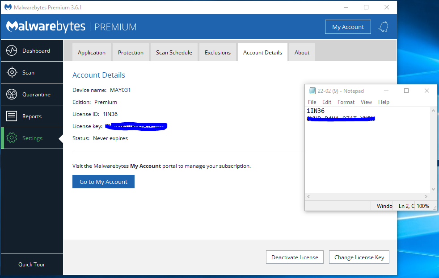Click Notepad horizontal scrollbar right arrow
The height and width of the screenshot is (278, 439).
click(426, 196)
